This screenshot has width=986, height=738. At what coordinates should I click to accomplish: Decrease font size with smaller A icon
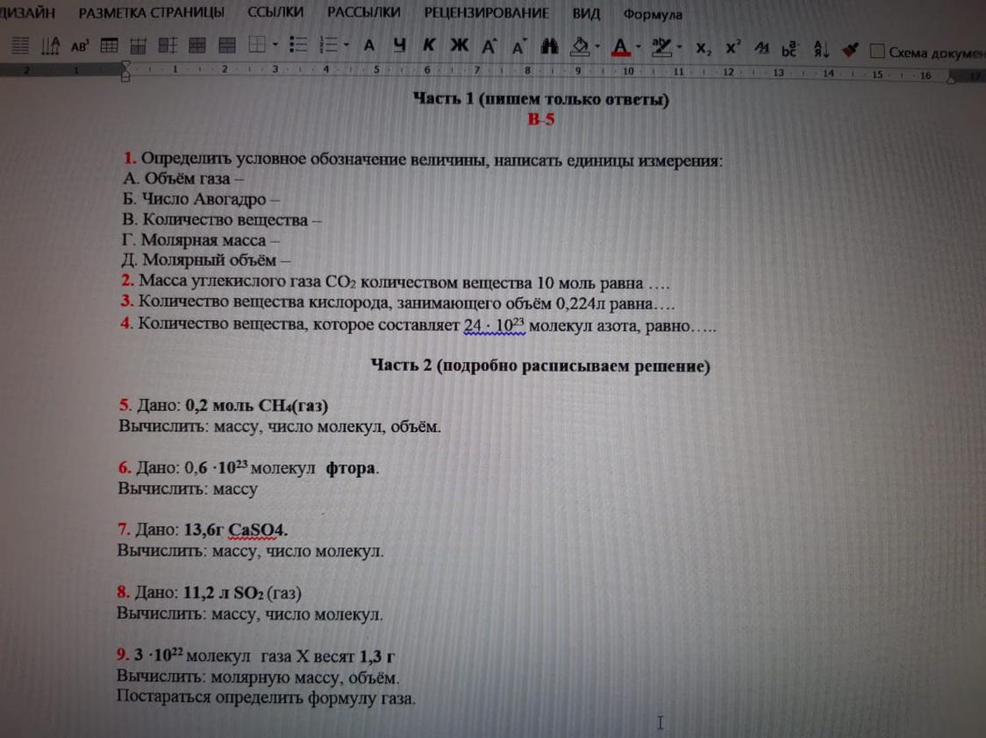519,46
